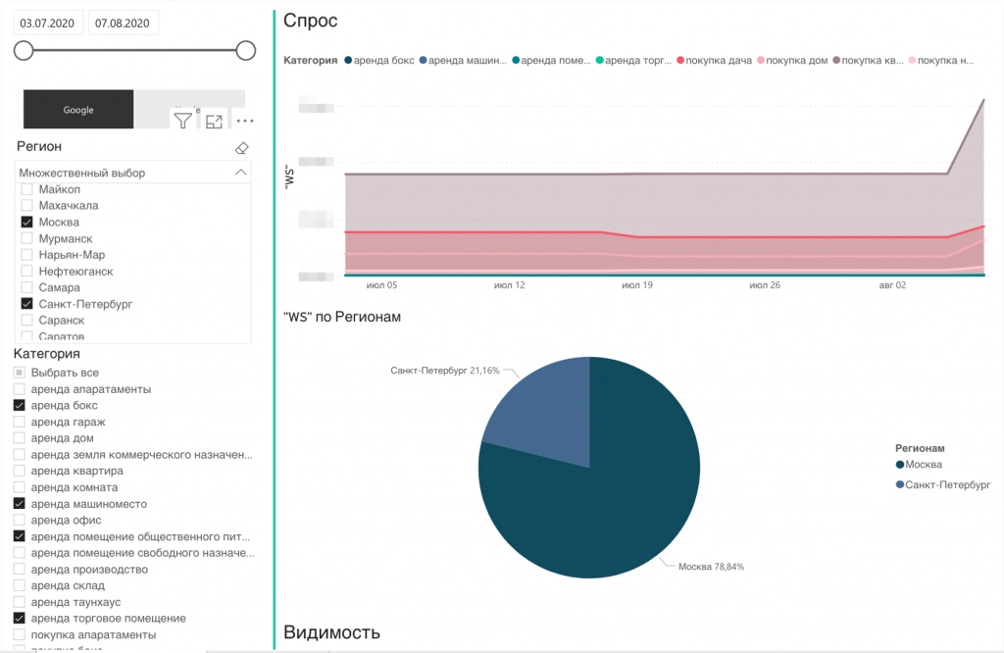Viewport: 1004px width, 653px height.
Task: Open the Множественный выбор region dropdown
Action: pyautogui.click(x=132, y=173)
